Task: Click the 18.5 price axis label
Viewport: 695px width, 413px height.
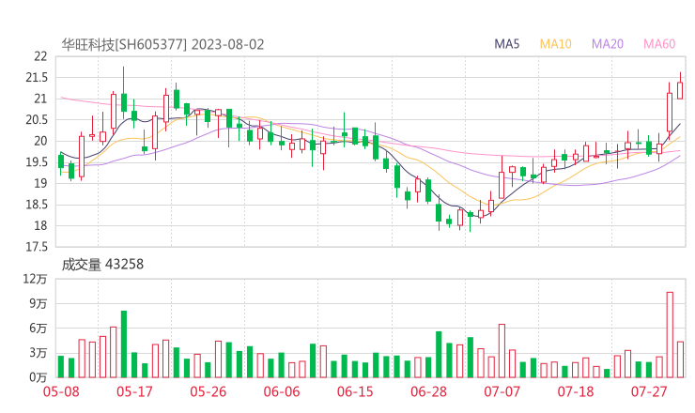Action: click(37, 205)
